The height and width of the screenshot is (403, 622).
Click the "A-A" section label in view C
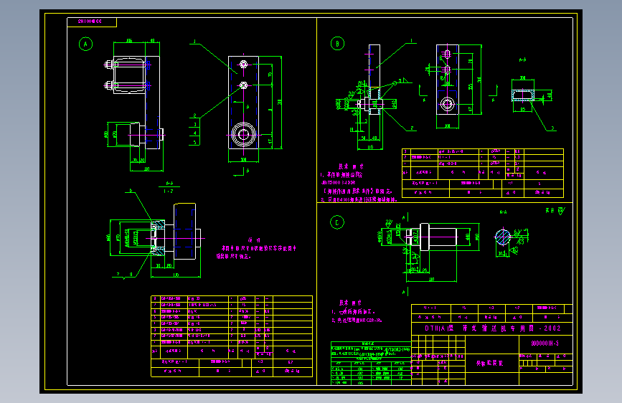tap(503, 212)
